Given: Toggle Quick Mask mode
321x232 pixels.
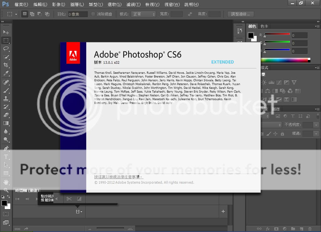Looking at the screenshot, I should pyautogui.click(x=6, y=214).
